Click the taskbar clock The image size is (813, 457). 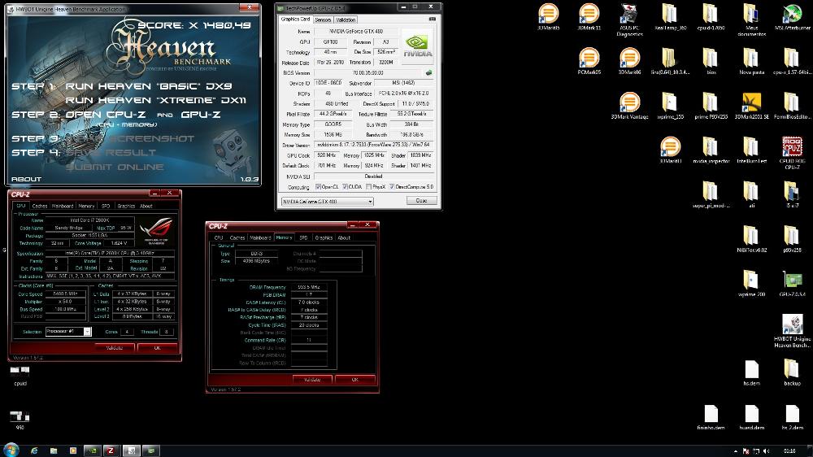[x=789, y=450]
